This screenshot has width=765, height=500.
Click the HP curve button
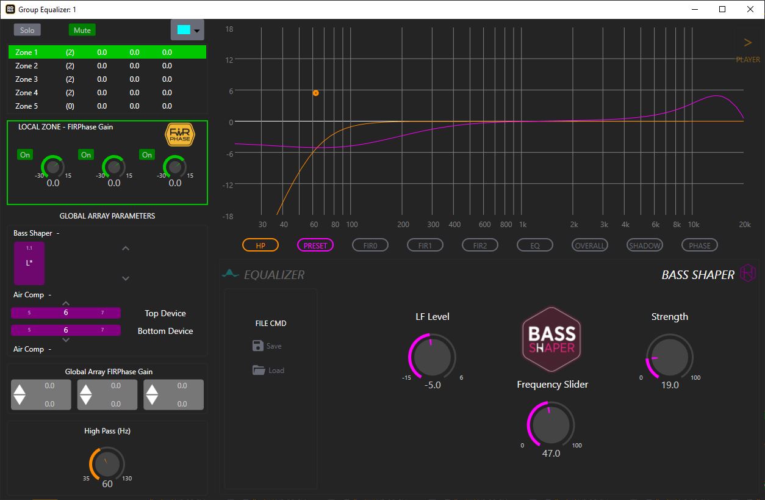pos(260,245)
